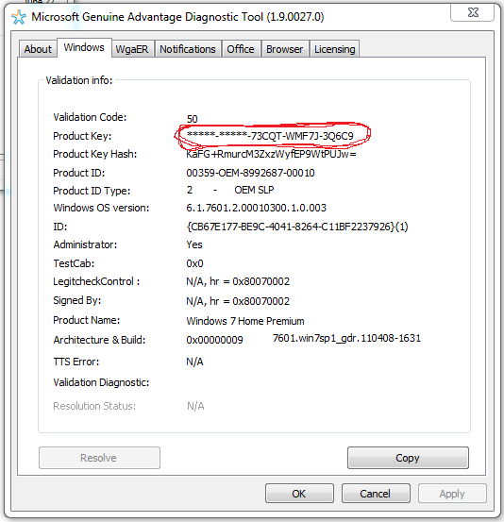
Task: Open the WgaER tab
Action: coord(132,49)
